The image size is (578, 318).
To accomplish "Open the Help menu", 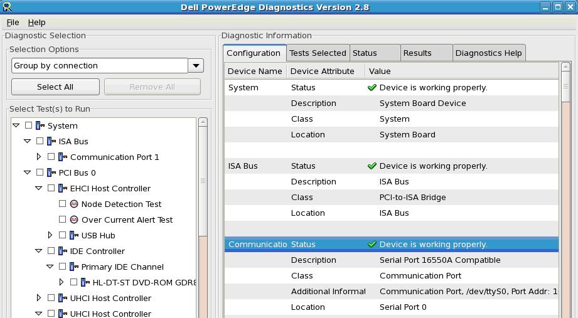I will point(37,23).
